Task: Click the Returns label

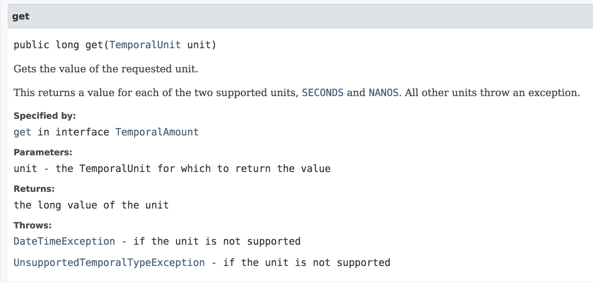Action: point(34,189)
